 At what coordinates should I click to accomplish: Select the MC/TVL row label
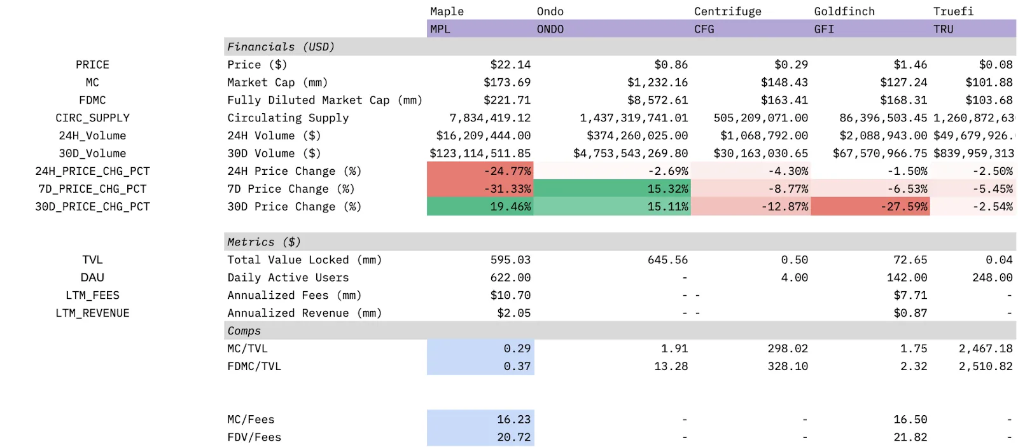click(x=248, y=349)
